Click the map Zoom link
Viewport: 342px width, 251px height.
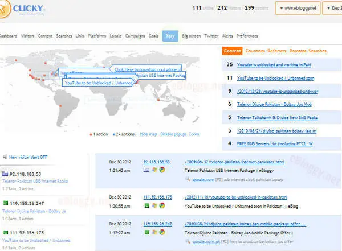(x=194, y=134)
